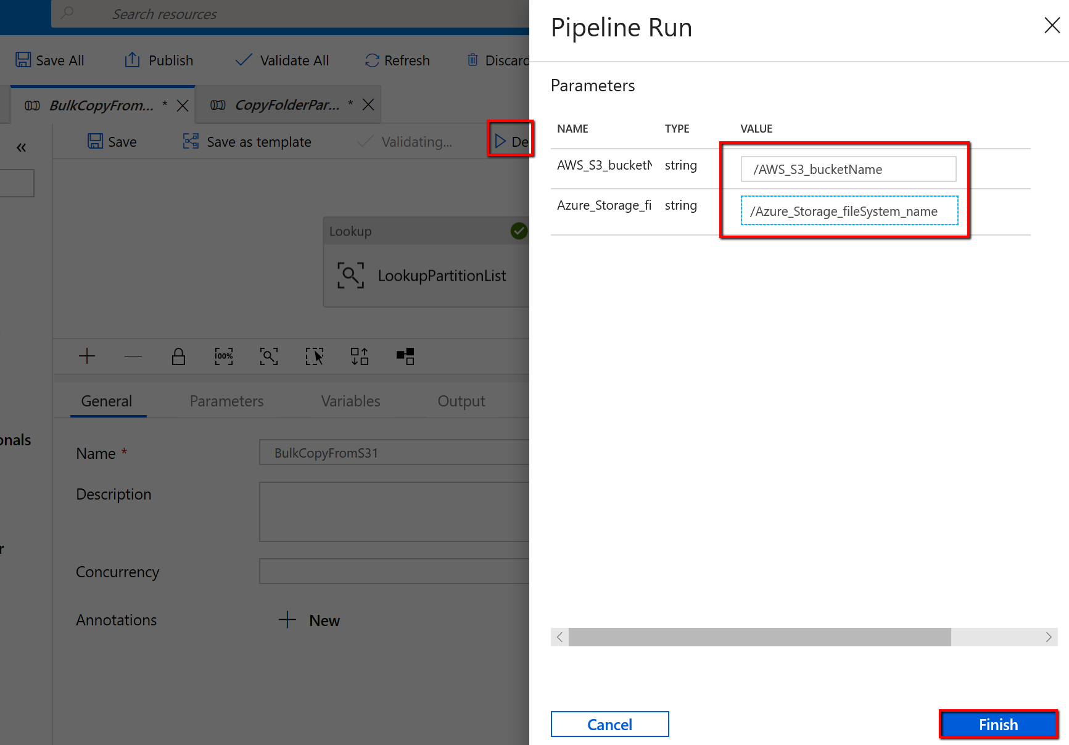
Task: Click the Refresh icon
Action: click(x=372, y=60)
